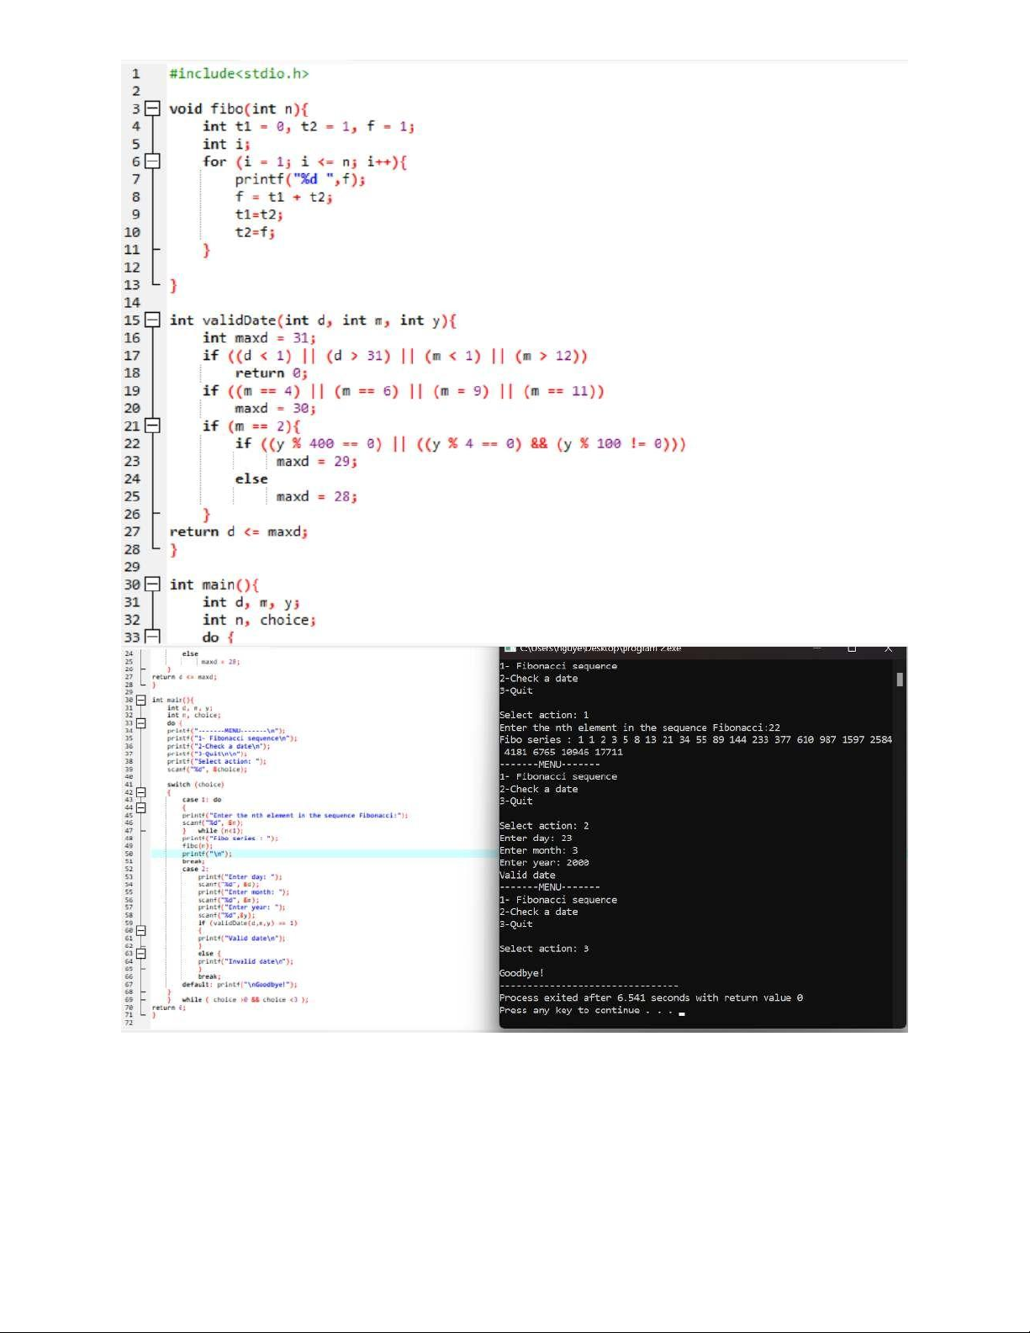This screenshot has height=1333, width=1030.
Task: Place cursor on #include<stdio.h> line
Action: point(239,74)
